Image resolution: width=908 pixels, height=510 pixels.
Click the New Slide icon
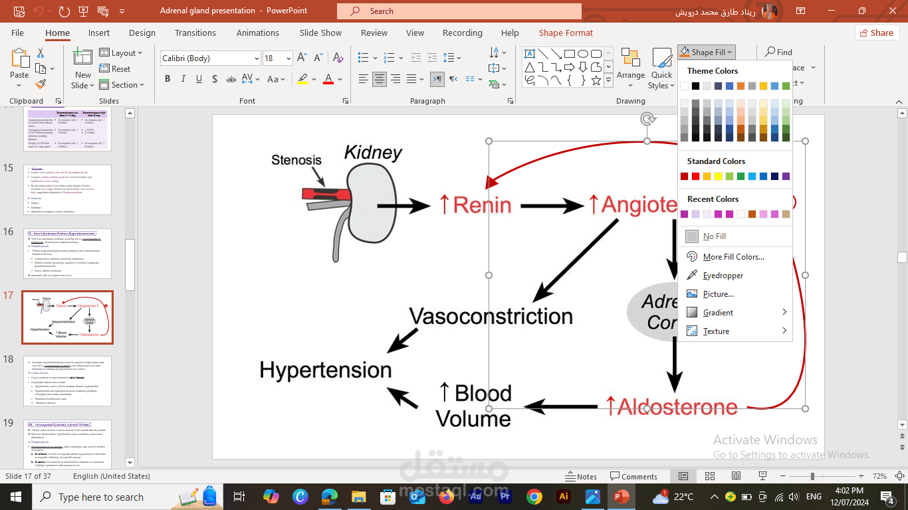click(83, 57)
